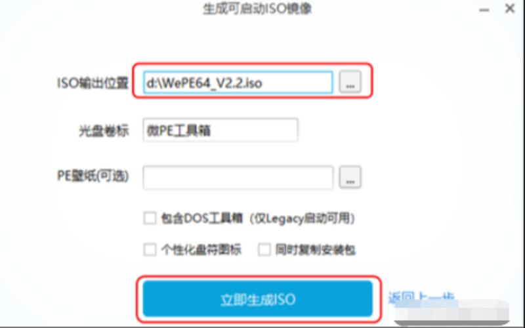Click the 立即生成ISO button

[x=258, y=298]
